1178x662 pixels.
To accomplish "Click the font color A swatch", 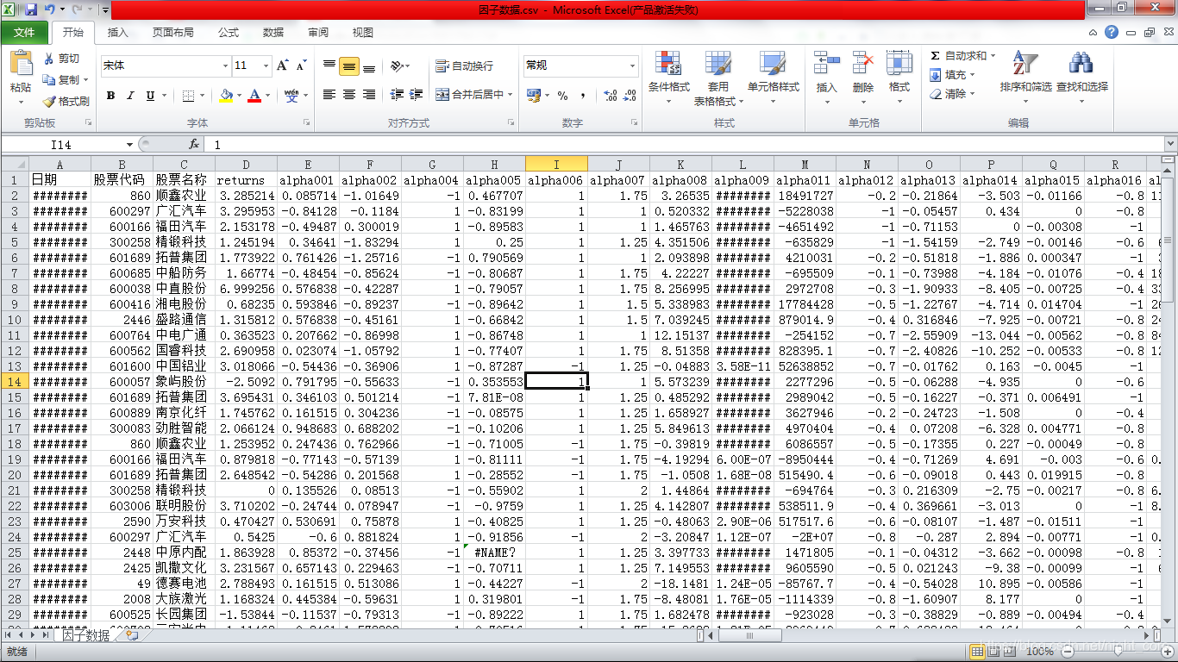I will [254, 96].
